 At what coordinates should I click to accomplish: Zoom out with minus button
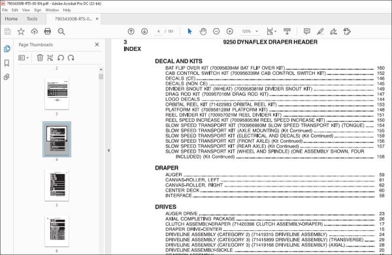point(216,31)
